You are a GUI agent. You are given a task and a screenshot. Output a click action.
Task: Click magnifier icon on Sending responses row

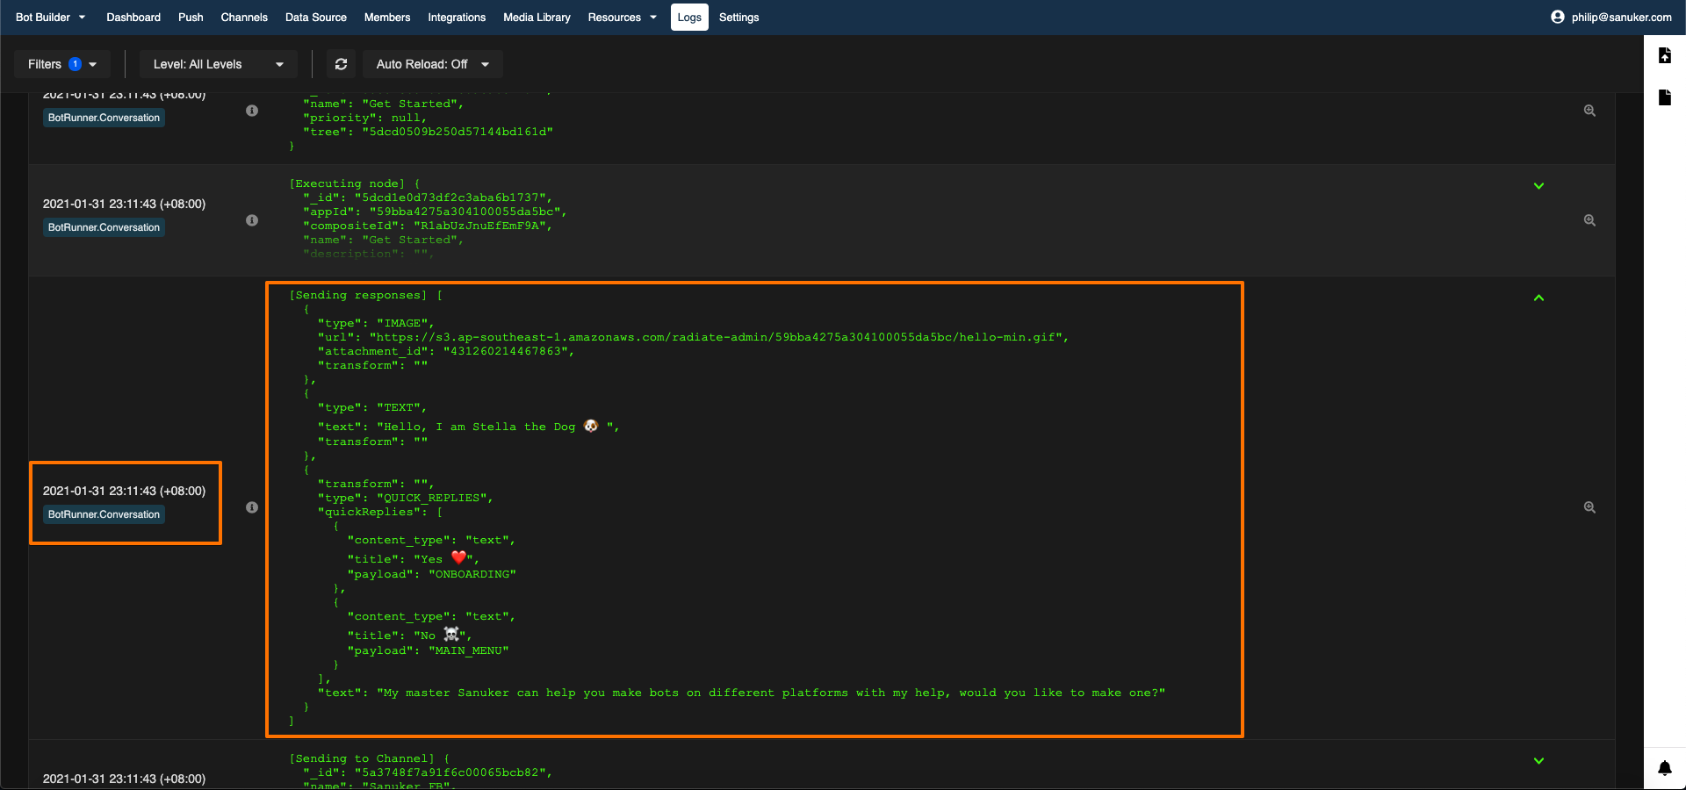[1589, 507]
